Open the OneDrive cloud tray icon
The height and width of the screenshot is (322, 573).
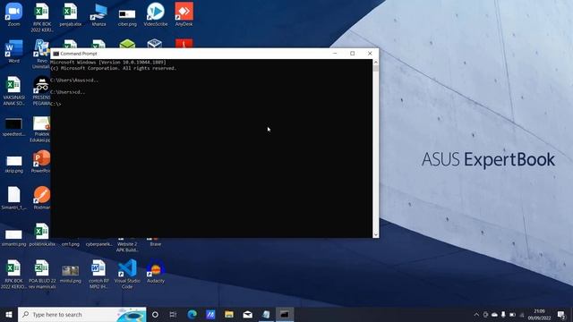[494, 315]
